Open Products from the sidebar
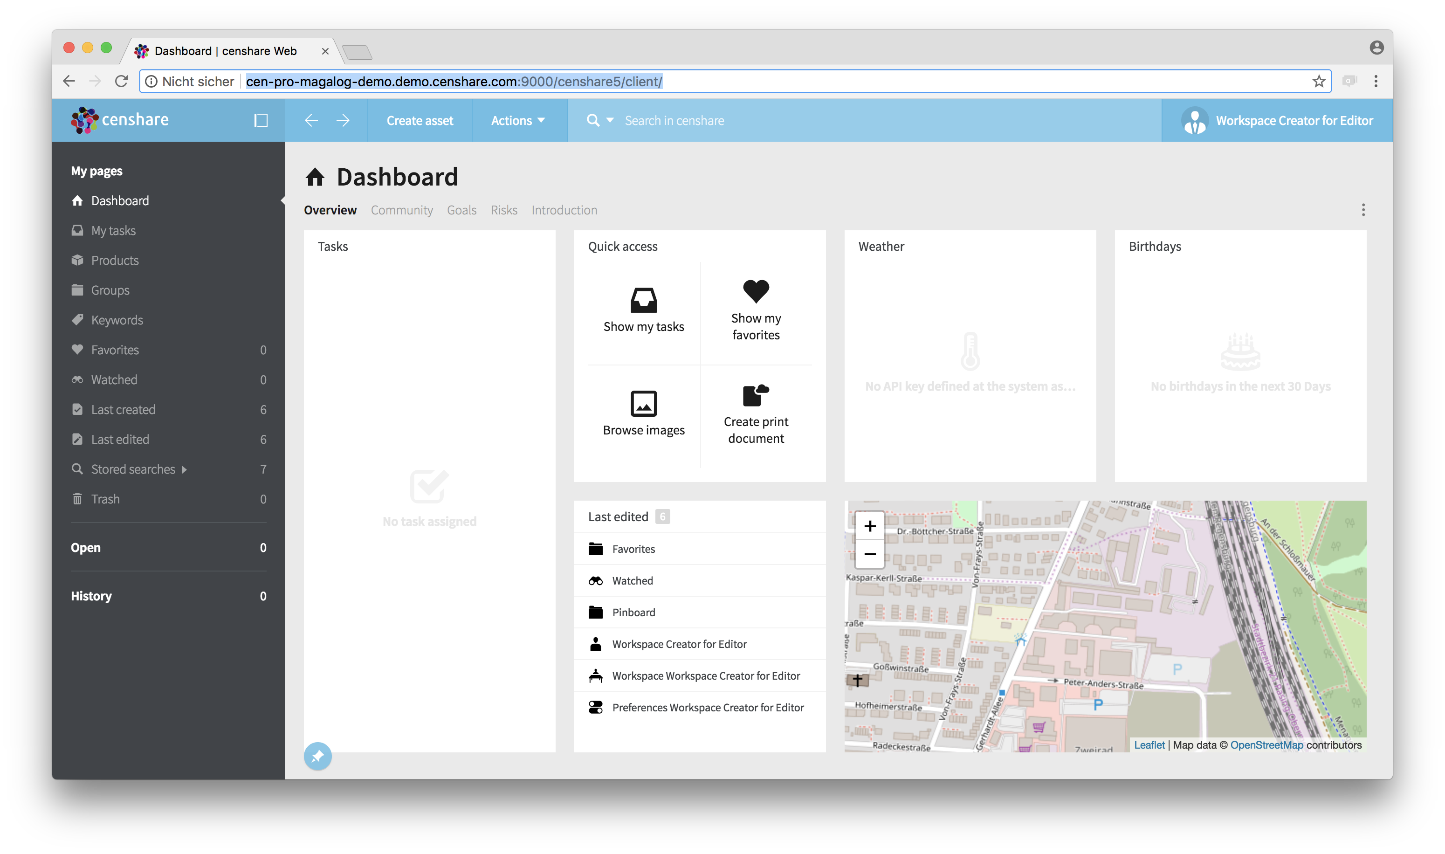Screen dimensions: 1445x854 115,260
